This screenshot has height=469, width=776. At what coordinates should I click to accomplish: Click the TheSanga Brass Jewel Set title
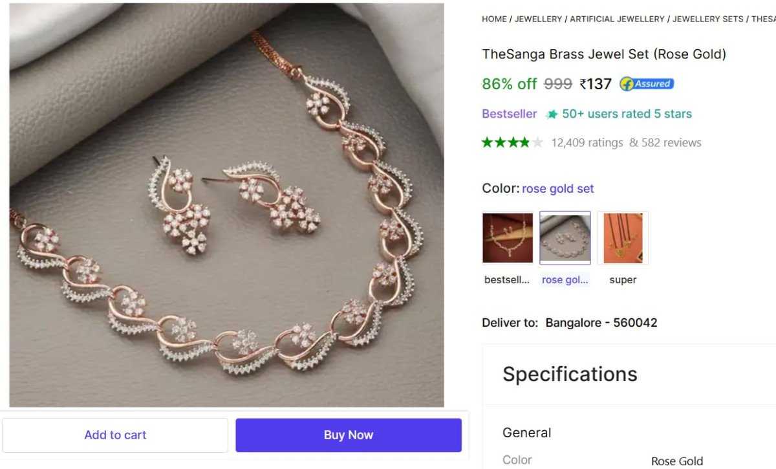pyautogui.click(x=604, y=54)
